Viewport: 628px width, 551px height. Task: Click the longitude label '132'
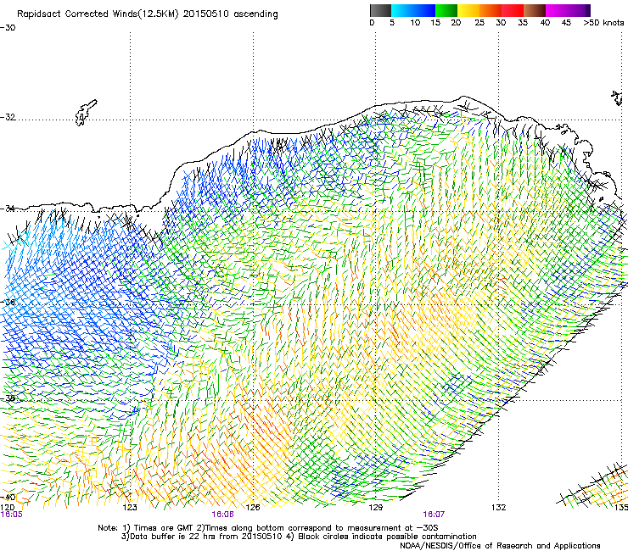click(499, 508)
